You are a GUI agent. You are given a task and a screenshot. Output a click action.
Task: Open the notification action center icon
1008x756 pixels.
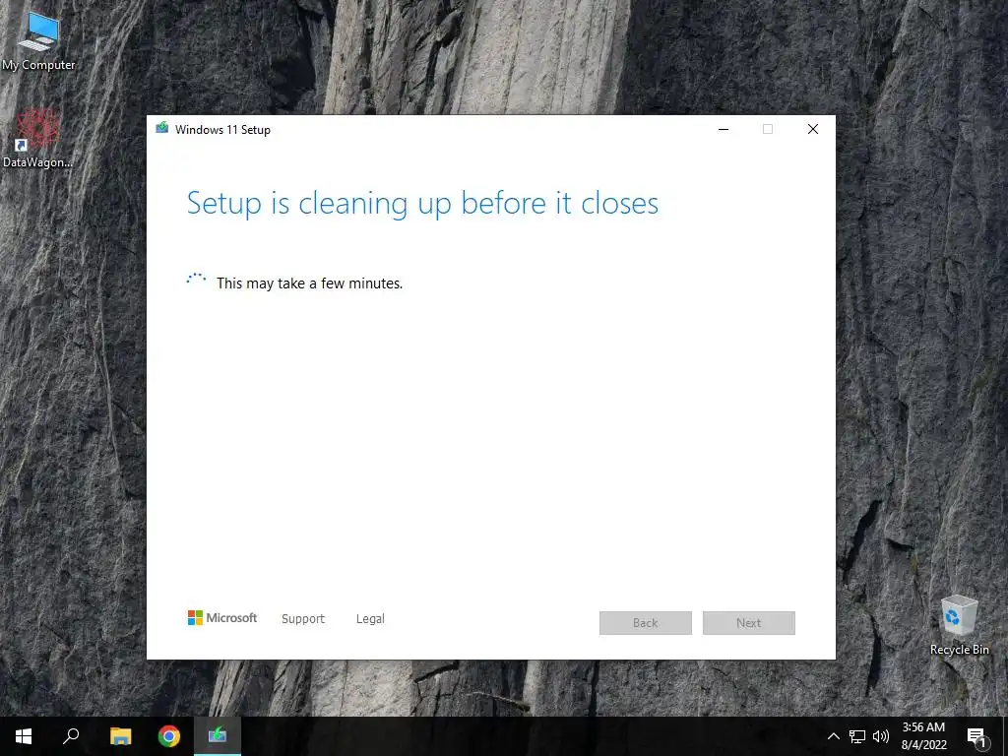977,736
